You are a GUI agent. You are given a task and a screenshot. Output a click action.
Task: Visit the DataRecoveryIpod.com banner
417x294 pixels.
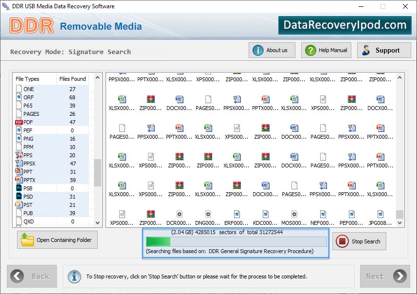345,25
